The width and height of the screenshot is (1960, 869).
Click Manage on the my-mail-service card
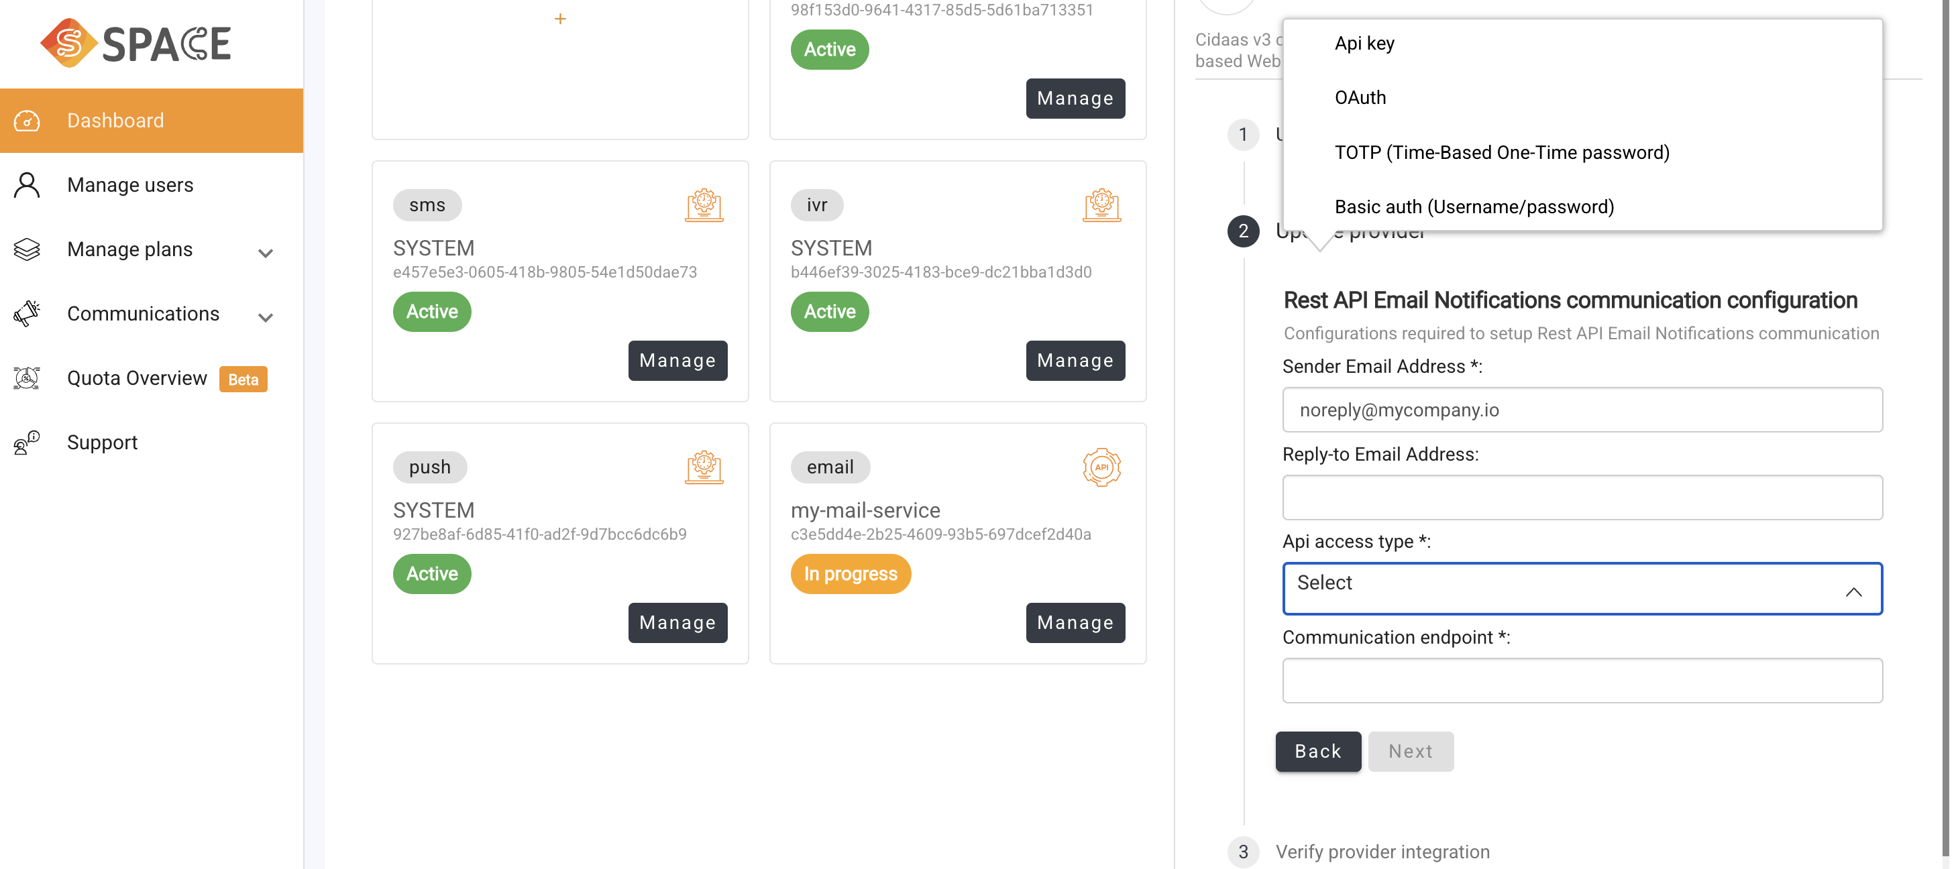pos(1075,622)
